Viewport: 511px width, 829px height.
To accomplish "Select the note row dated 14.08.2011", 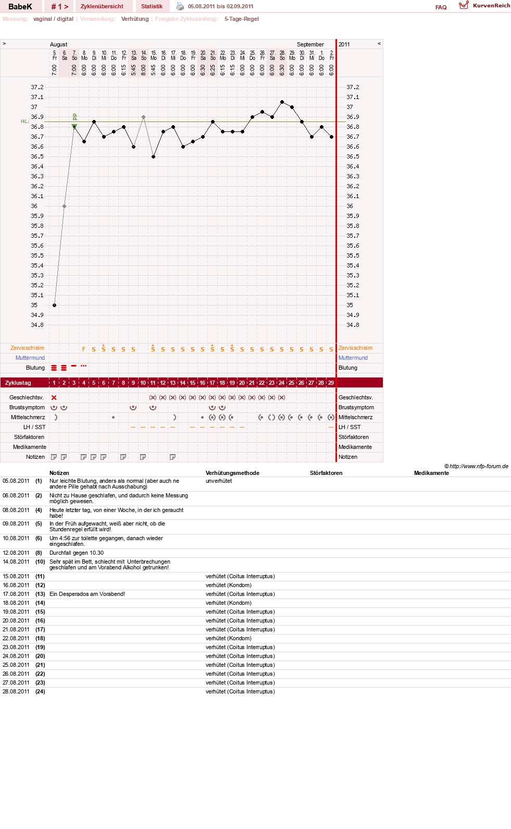I will (x=255, y=565).
